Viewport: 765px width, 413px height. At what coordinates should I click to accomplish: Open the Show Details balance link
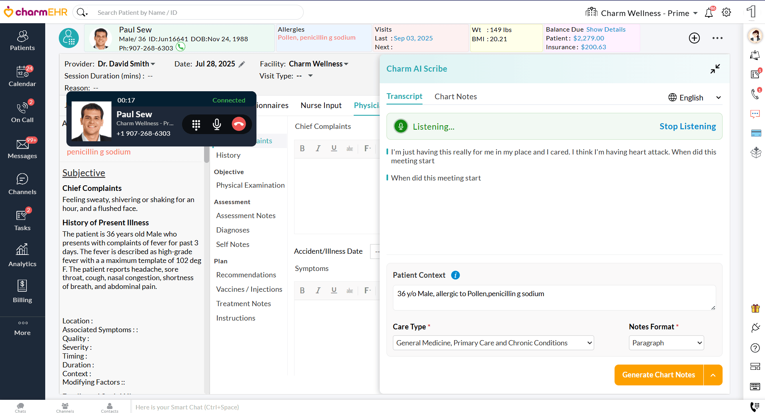pyautogui.click(x=606, y=30)
